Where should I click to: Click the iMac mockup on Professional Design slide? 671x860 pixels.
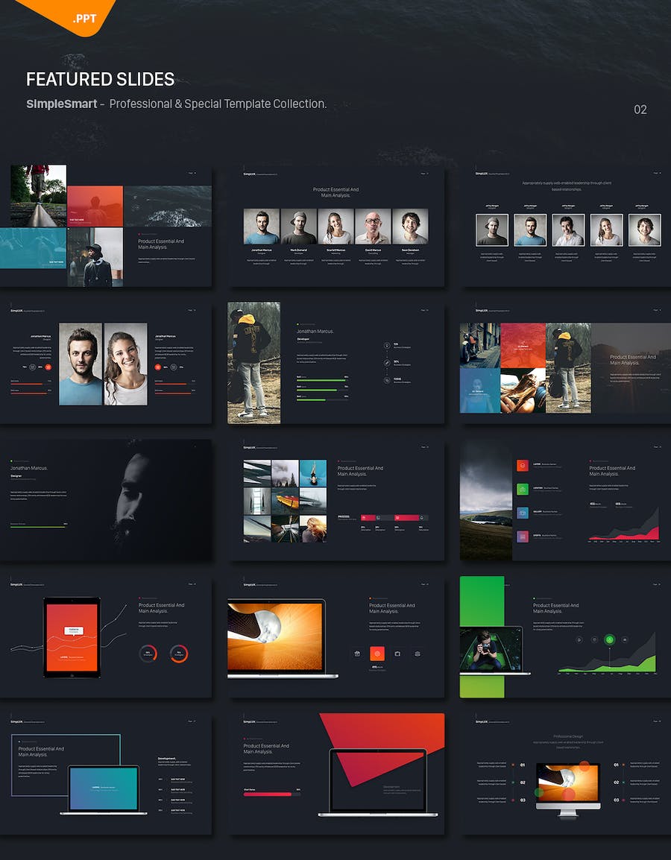pyautogui.click(x=567, y=782)
